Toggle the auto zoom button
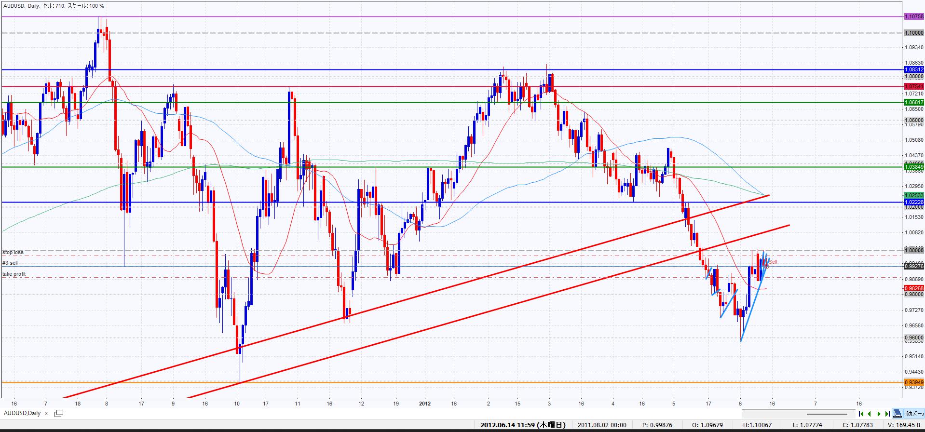The width and height of the screenshot is (925, 432). (913, 414)
